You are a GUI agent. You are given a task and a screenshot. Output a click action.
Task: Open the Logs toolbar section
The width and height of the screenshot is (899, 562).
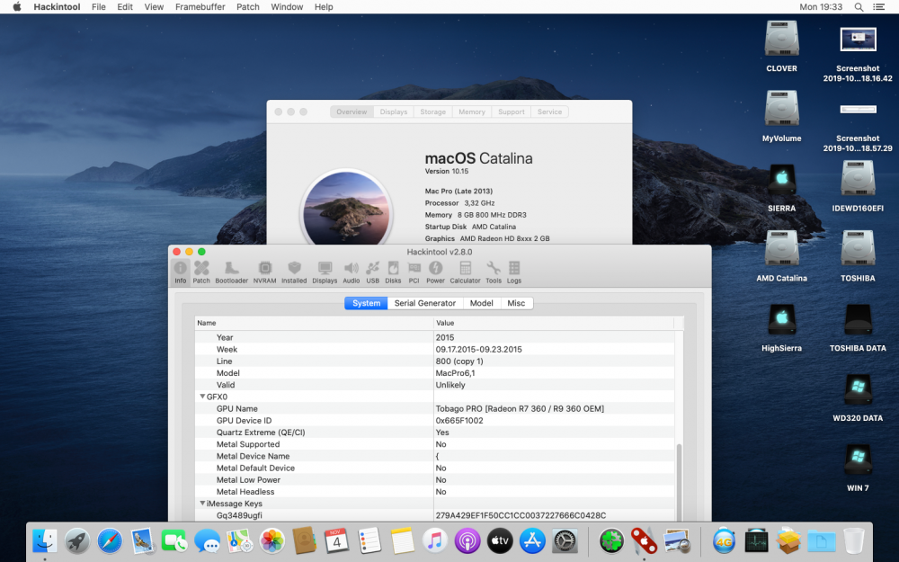pyautogui.click(x=514, y=272)
